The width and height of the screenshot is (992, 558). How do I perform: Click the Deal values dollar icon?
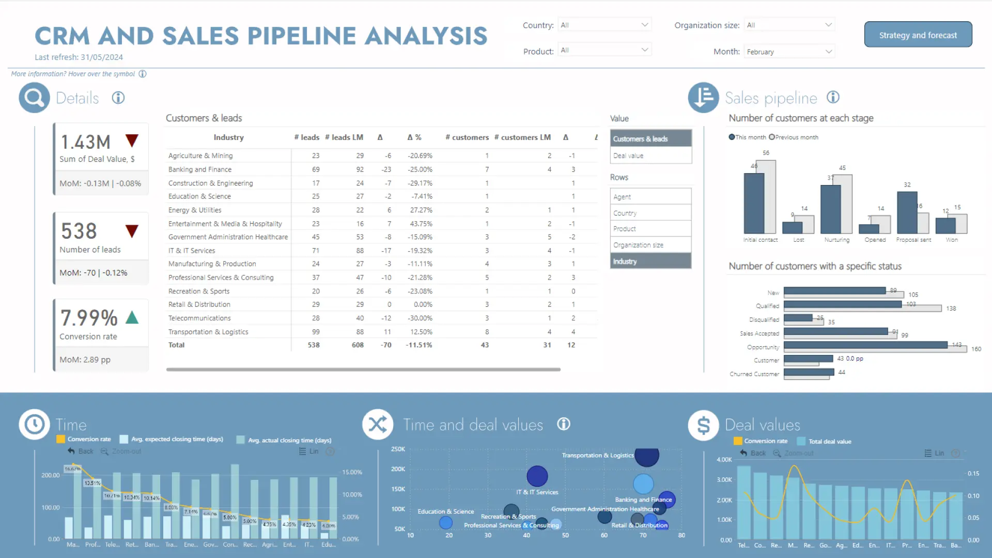(x=703, y=425)
